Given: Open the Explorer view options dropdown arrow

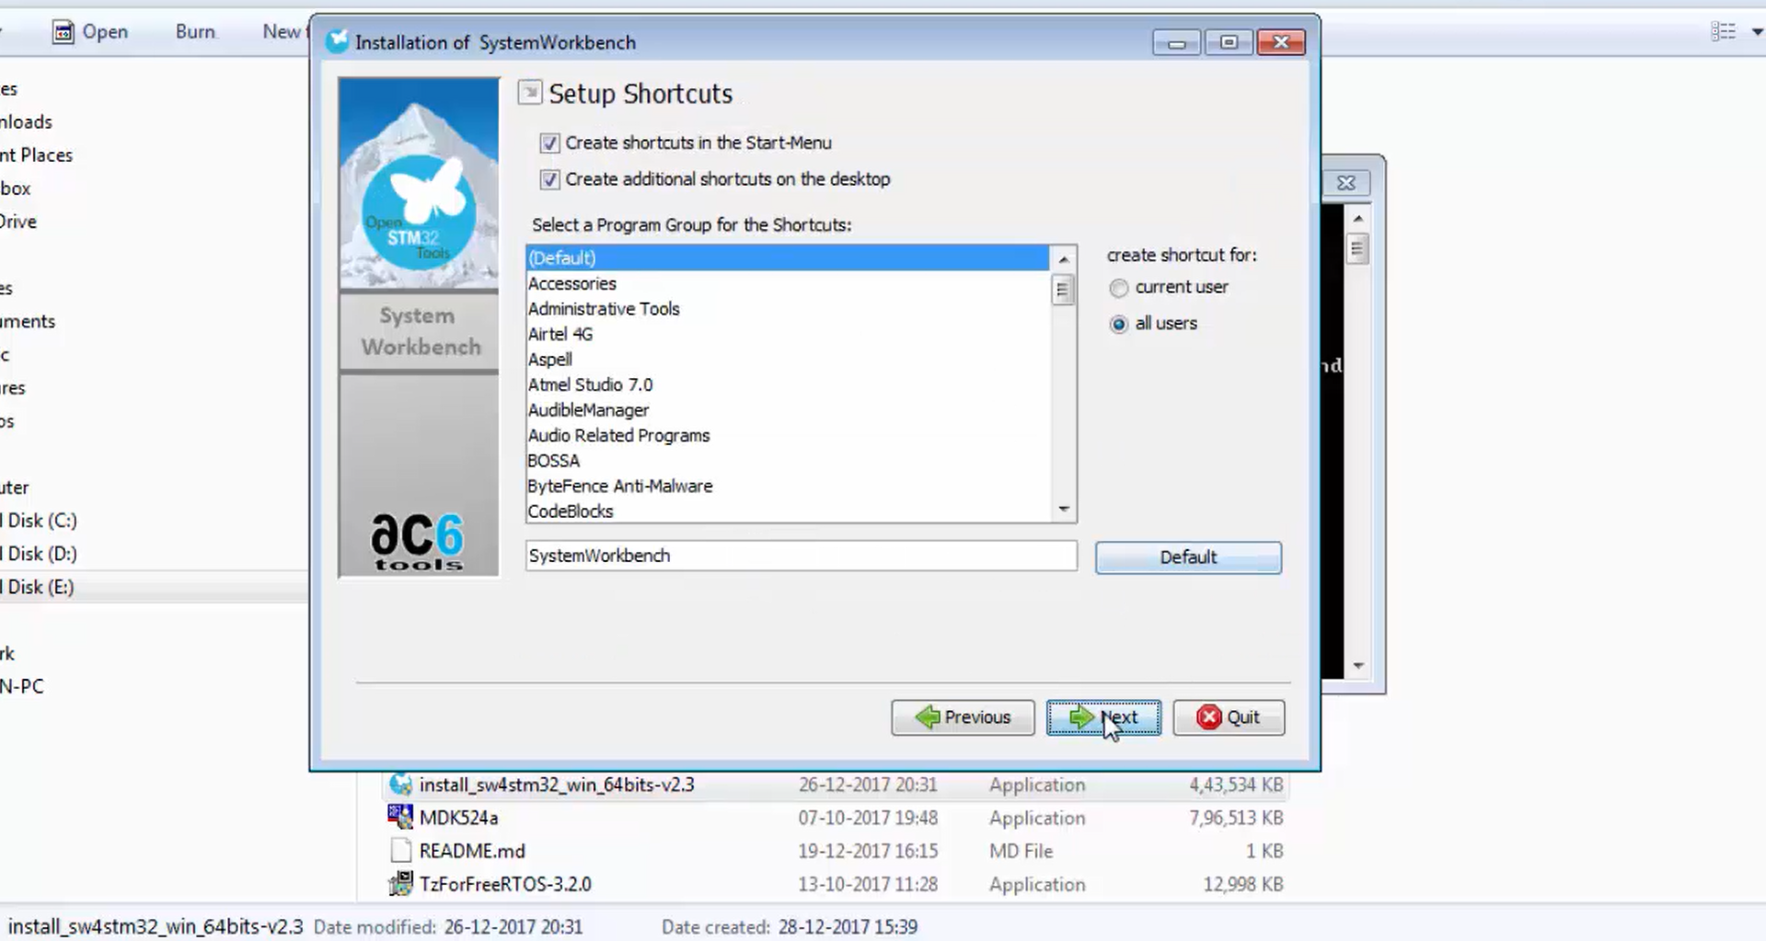Looking at the screenshot, I should 1757,32.
